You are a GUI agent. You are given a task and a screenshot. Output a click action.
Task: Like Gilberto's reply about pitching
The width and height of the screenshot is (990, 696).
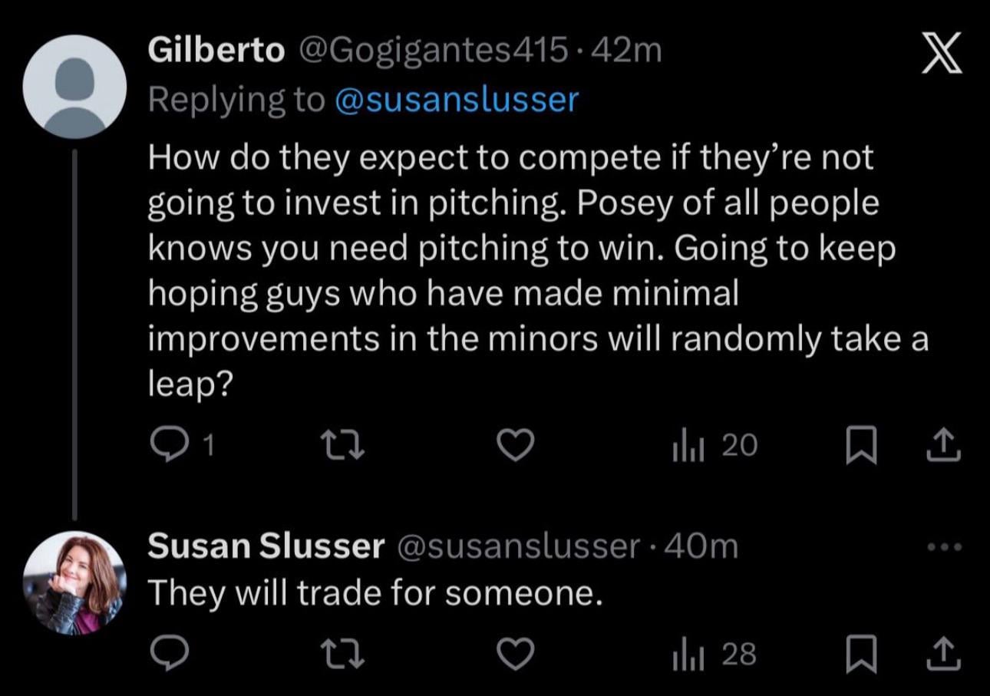[516, 443]
